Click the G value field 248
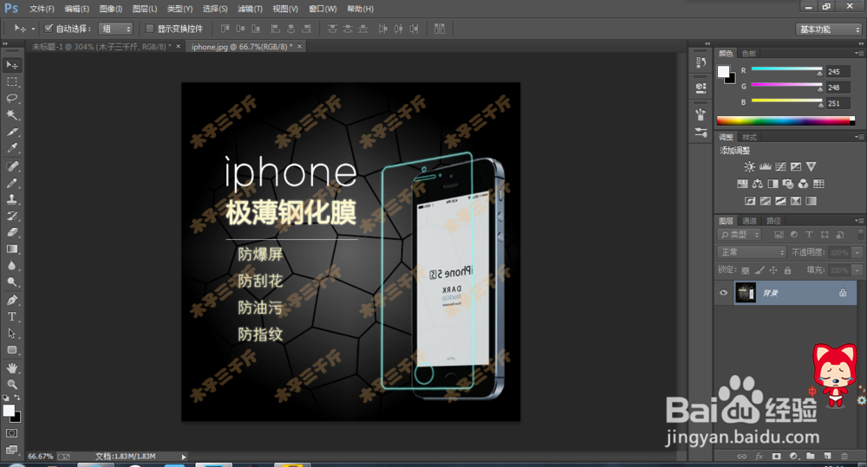 coord(838,88)
